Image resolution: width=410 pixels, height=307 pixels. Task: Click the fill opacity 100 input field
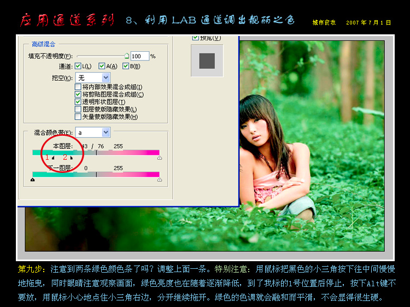(x=139, y=56)
